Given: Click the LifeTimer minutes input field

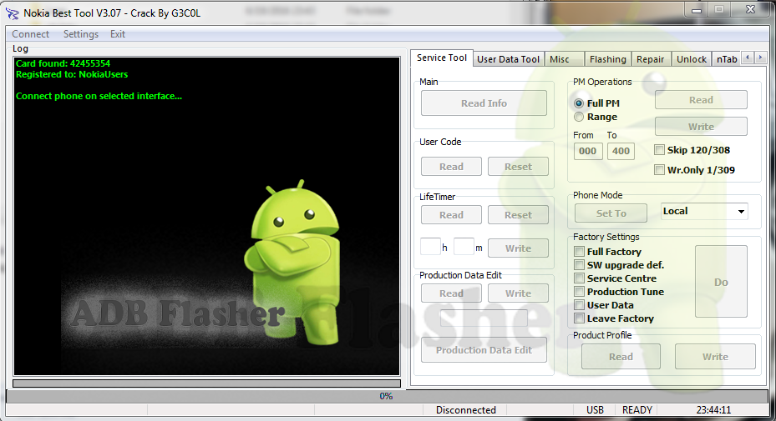Looking at the screenshot, I should (x=464, y=247).
